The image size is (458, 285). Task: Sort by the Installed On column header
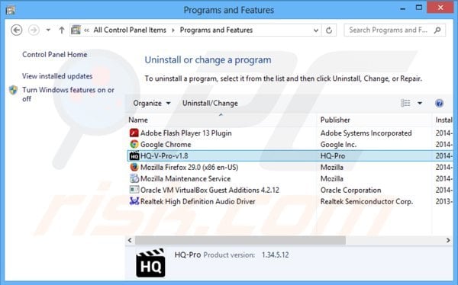[x=443, y=120]
